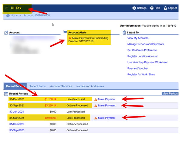Click the Account Alerts flag icon
Image resolution: width=182 pixels, height=141 pixels.
tap(65, 33)
